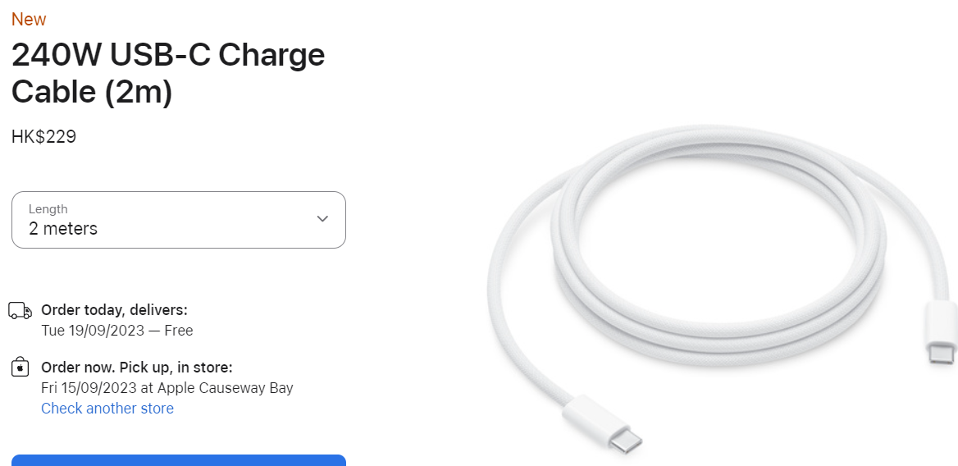958x466 pixels.
Task: Click the 'Cable (2m)' line of title
Action: click(x=92, y=92)
